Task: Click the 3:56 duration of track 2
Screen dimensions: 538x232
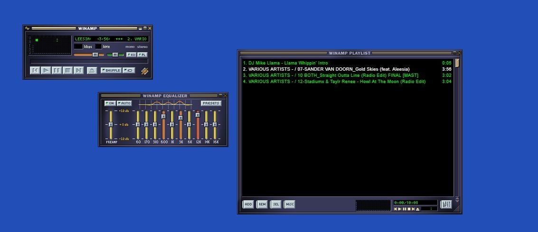Action: pos(447,69)
